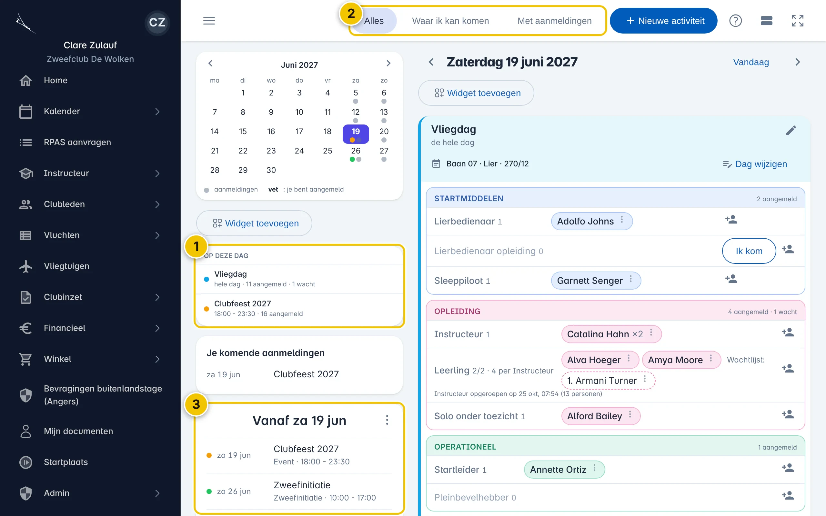
Task: Open options menu for Adolfo Johns
Action: (x=622, y=219)
